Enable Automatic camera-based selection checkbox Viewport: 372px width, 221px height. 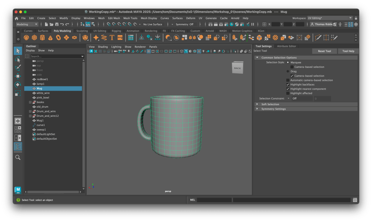(x=288, y=80)
